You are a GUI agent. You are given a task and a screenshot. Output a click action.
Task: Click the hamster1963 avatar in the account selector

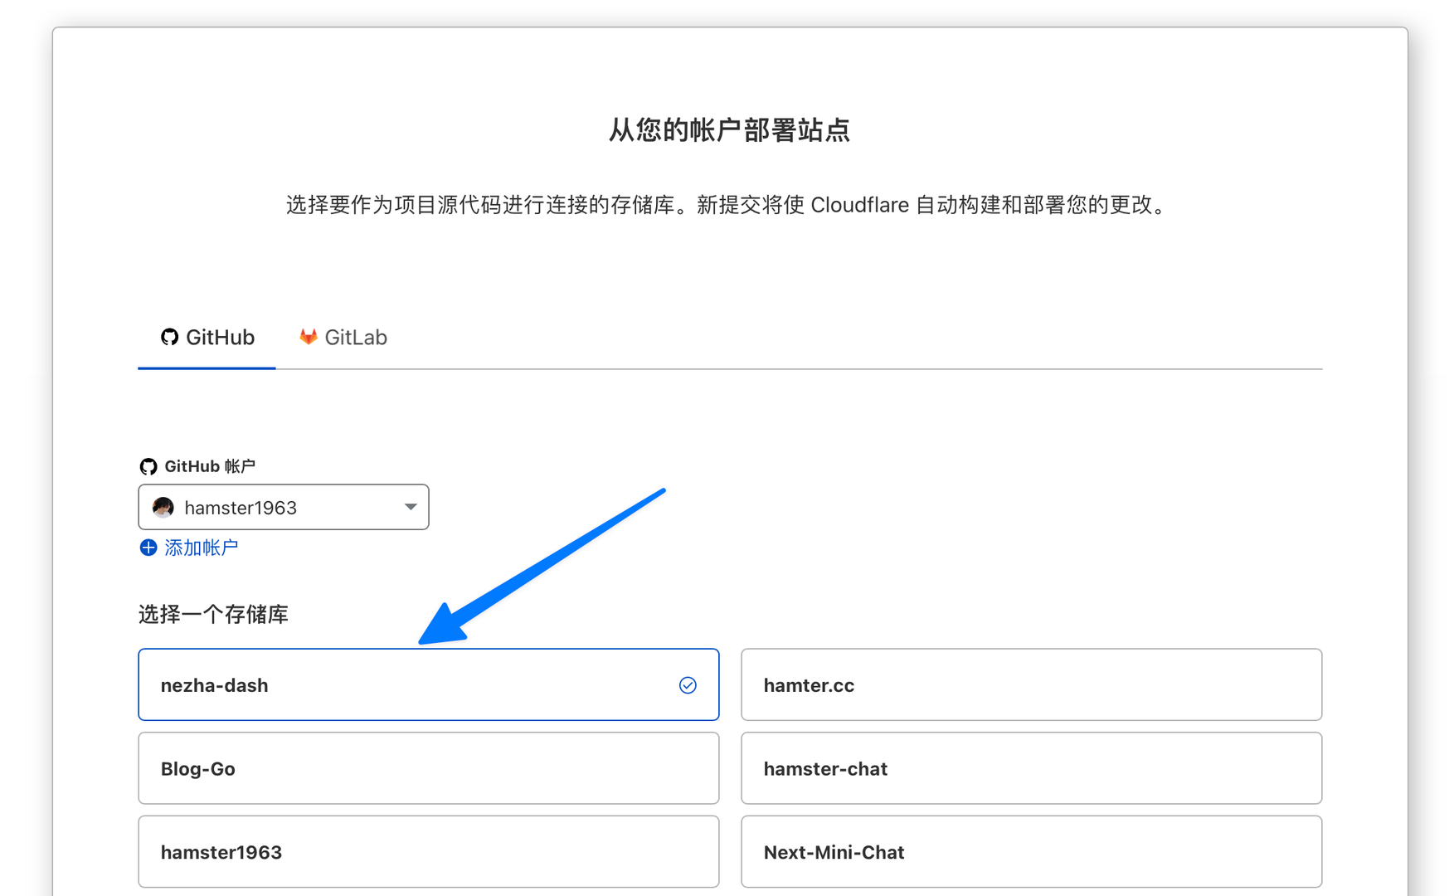point(163,508)
